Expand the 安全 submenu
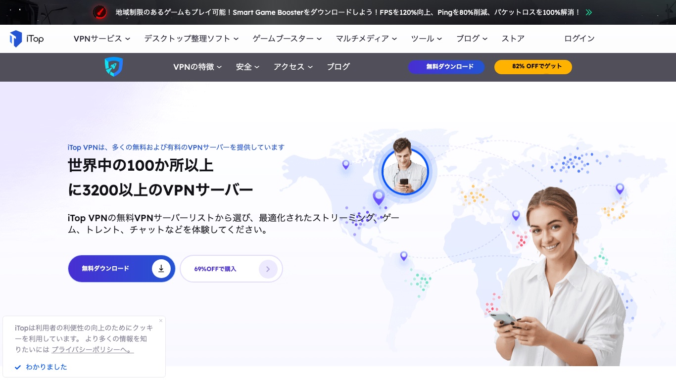Viewport: 676px width, 380px height. click(247, 67)
